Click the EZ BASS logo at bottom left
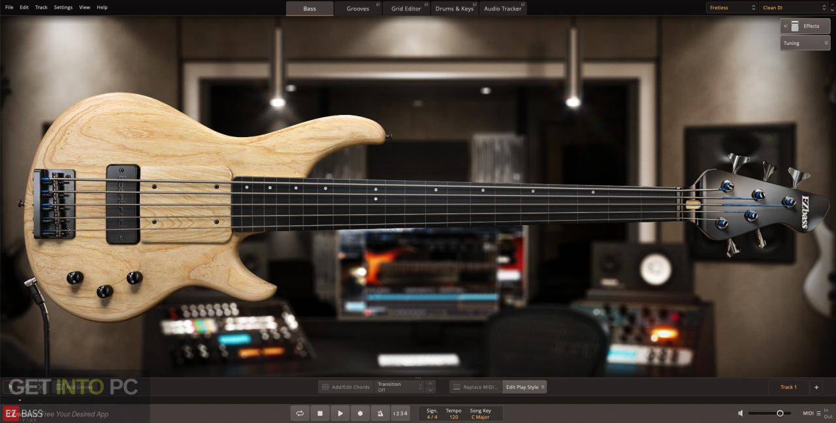This screenshot has height=423, width=836. coord(24,413)
